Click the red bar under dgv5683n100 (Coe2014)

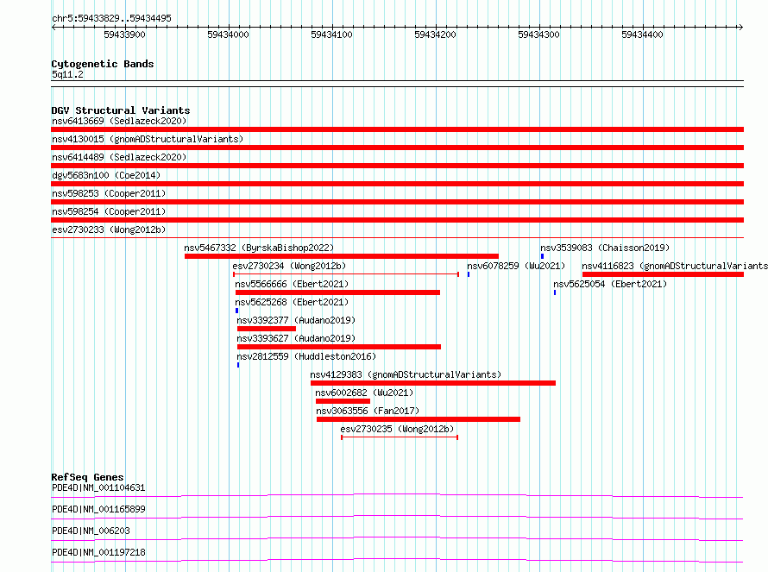pos(397,184)
